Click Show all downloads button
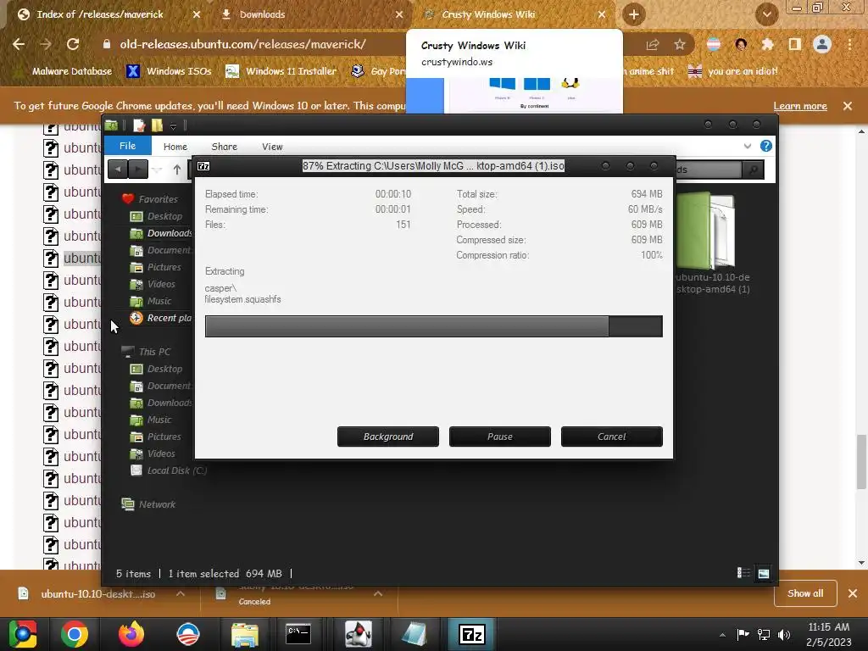This screenshot has height=651, width=868. [x=805, y=593]
